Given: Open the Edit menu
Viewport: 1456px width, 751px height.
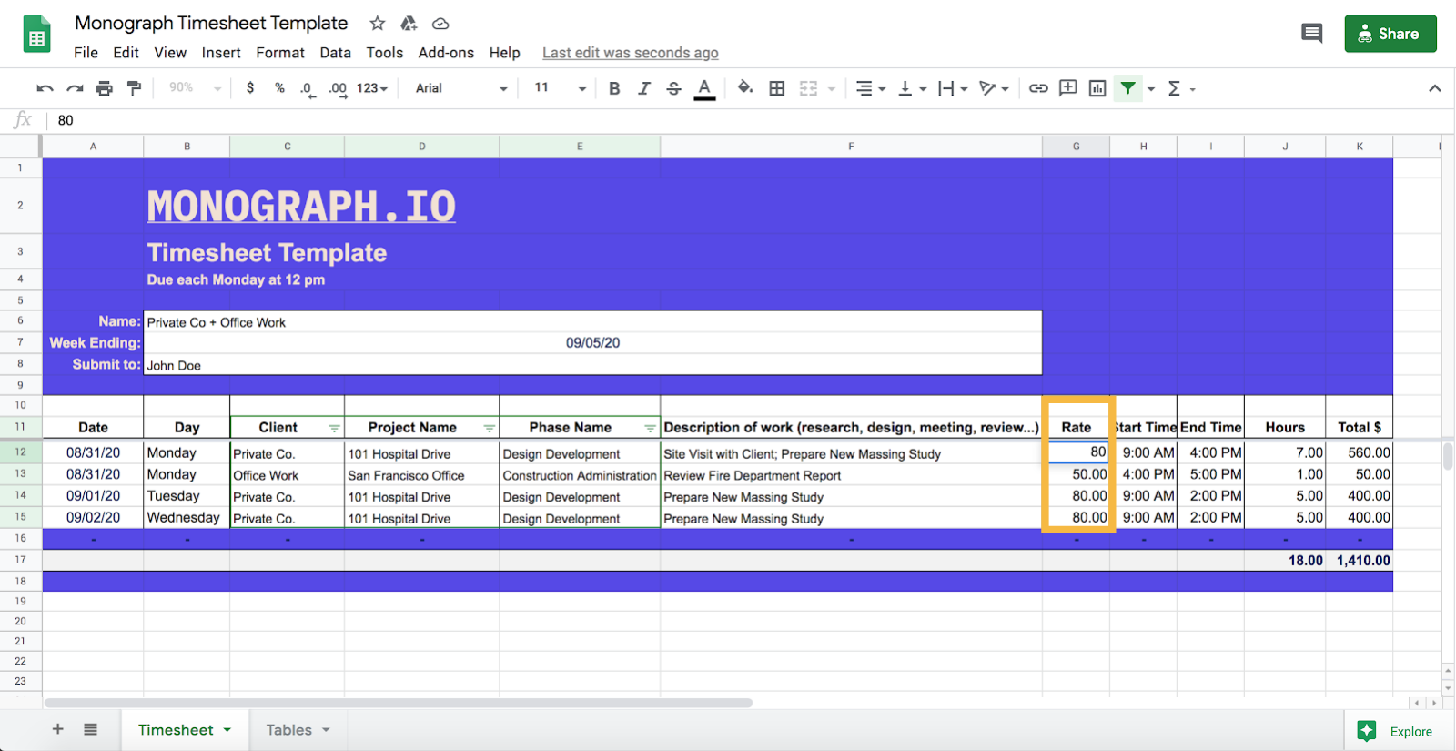Looking at the screenshot, I should pos(126,53).
